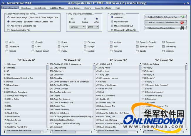
Task: Tick the Romantic Comedy checkbox
Action: [137, 42]
